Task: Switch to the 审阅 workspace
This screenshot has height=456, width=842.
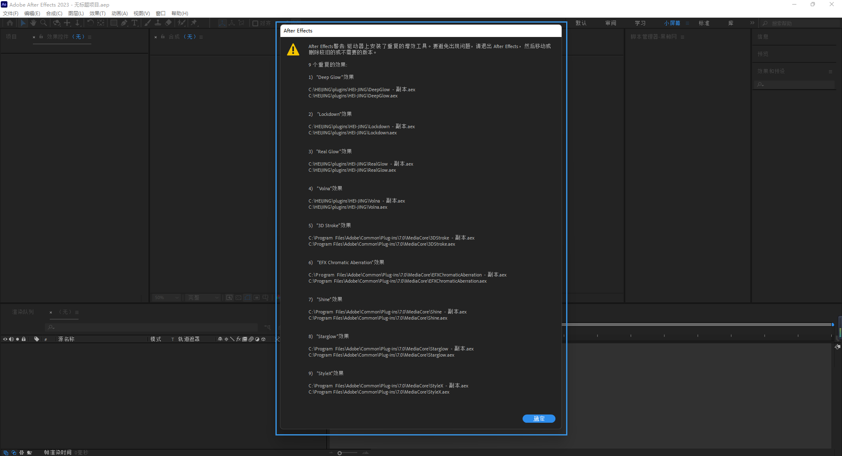Action: click(611, 23)
